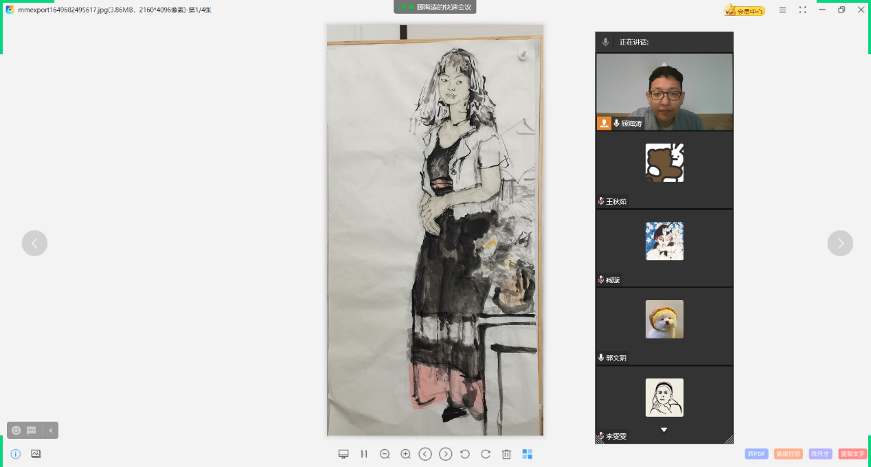Go to next image with right arrow
Image resolution: width=871 pixels, height=467 pixels.
point(840,243)
